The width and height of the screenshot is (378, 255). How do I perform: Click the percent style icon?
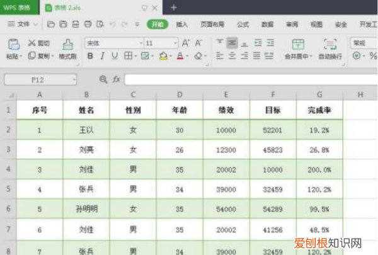pyautogui.click(x=373, y=56)
